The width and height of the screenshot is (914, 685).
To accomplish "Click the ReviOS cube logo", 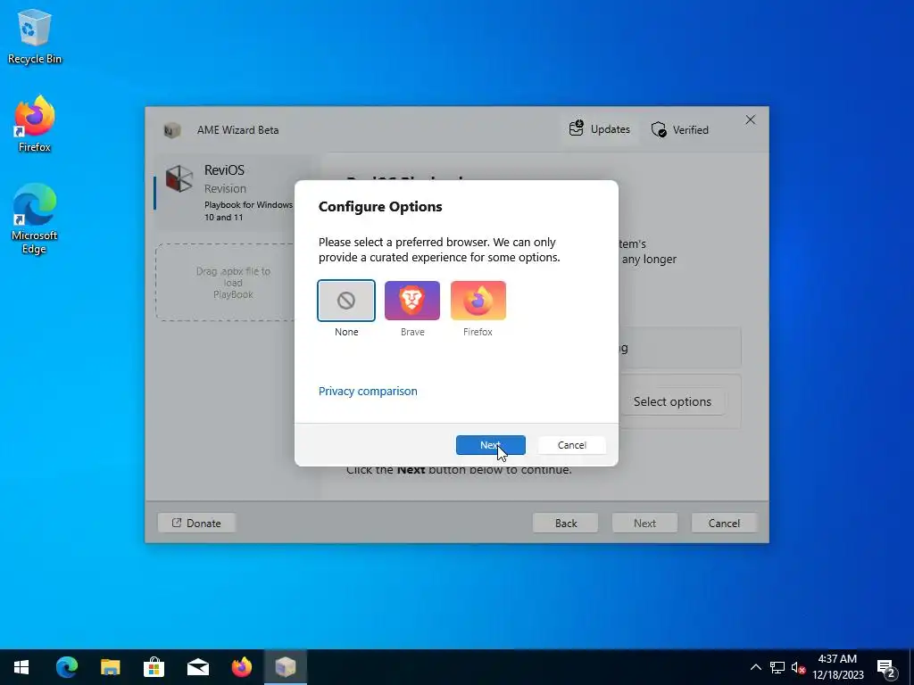I will coord(179,178).
